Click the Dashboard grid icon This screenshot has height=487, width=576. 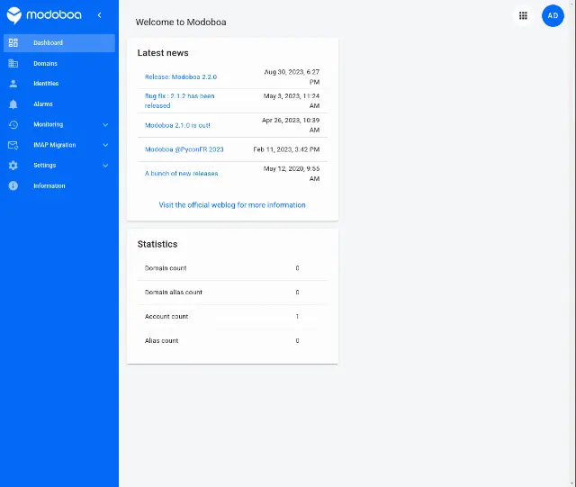point(13,42)
